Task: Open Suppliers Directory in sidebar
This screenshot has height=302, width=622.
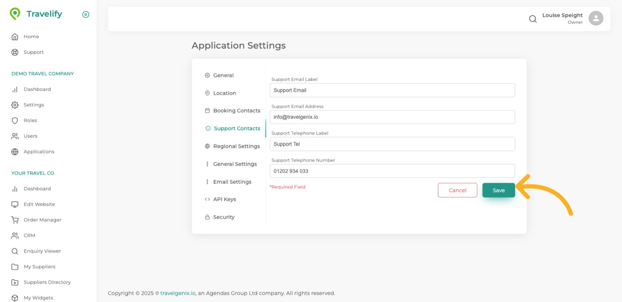Action: pyautogui.click(x=47, y=282)
